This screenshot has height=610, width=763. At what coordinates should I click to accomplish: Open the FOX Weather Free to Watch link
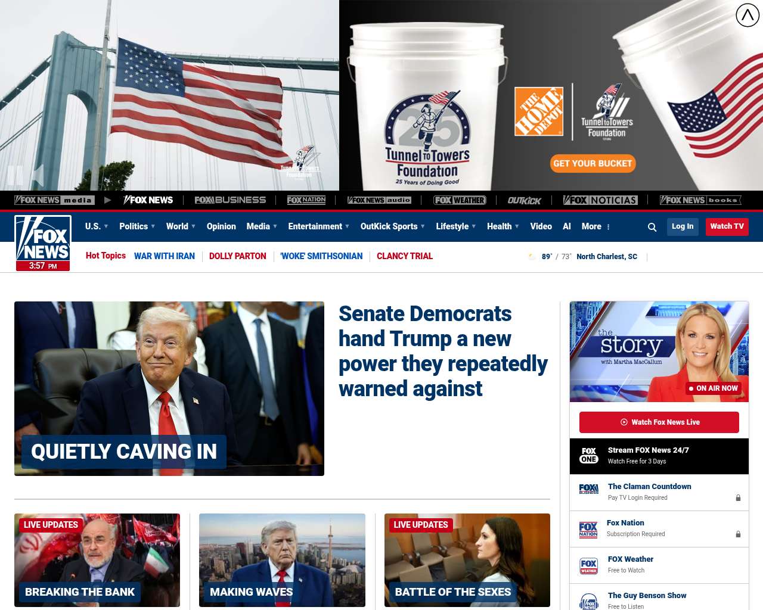(x=631, y=559)
